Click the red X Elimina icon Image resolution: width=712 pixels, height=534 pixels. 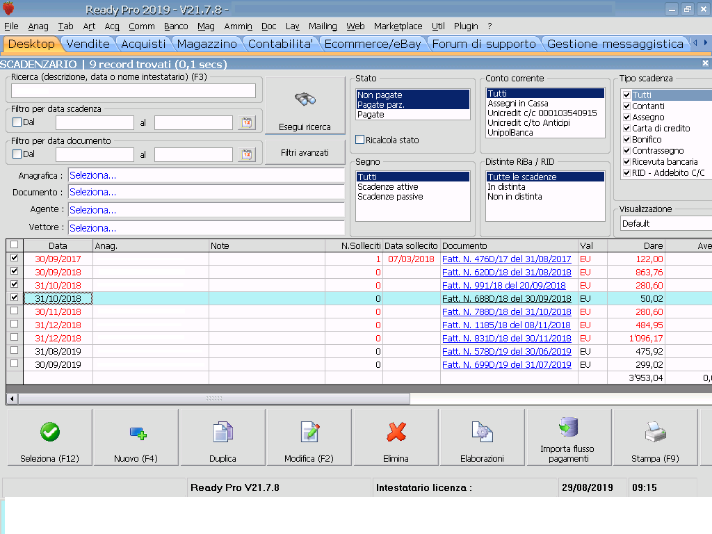point(396,432)
